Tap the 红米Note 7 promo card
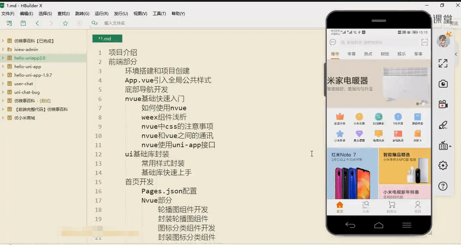Screen dimensions: 461x245 click(353, 173)
